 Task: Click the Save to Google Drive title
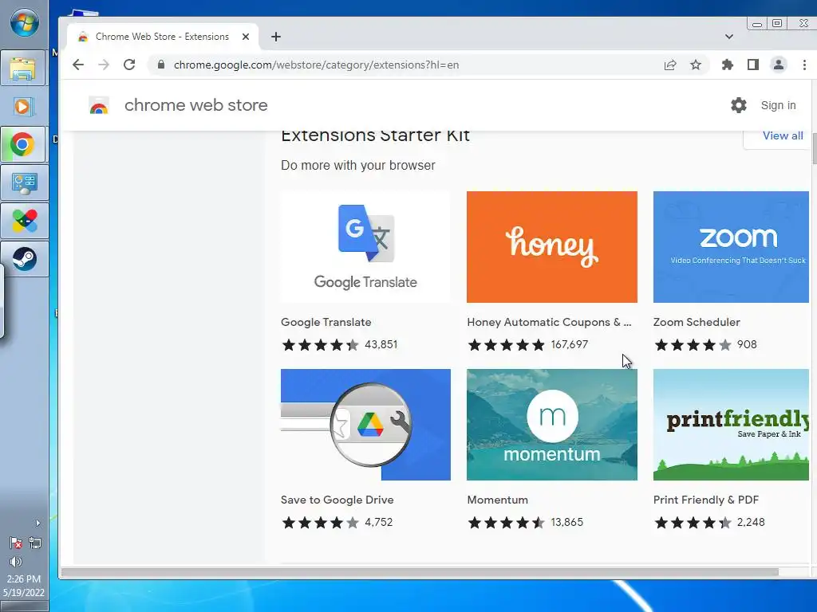point(337,500)
